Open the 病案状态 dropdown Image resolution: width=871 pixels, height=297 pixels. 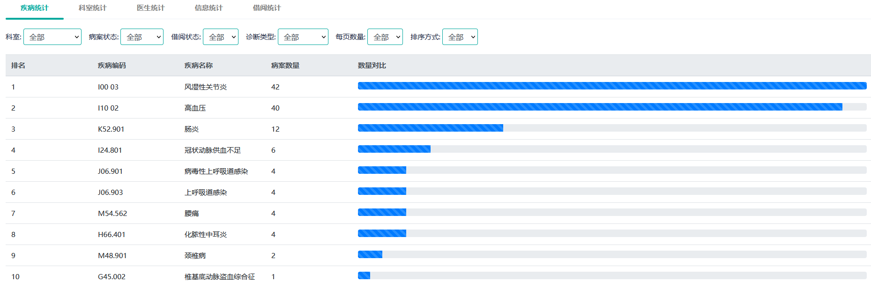pos(142,37)
